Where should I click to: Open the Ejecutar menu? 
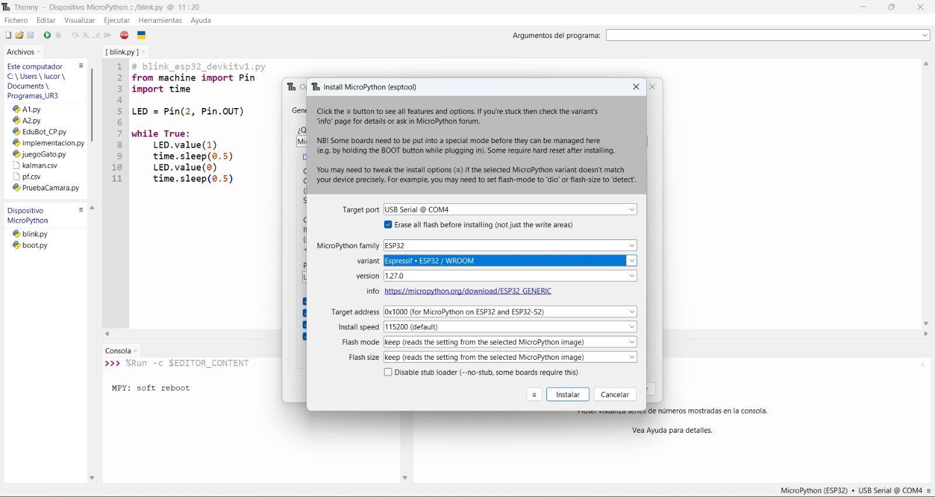pyautogui.click(x=117, y=20)
